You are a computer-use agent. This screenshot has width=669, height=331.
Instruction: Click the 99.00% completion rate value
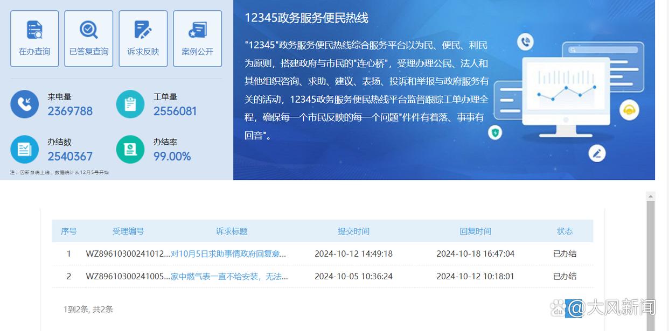click(x=172, y=157)
